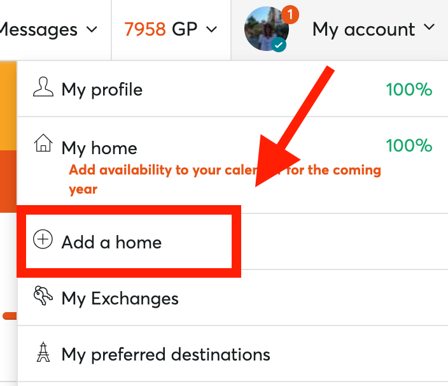Click the plus circle icon for Add a home

coord(43,239)
